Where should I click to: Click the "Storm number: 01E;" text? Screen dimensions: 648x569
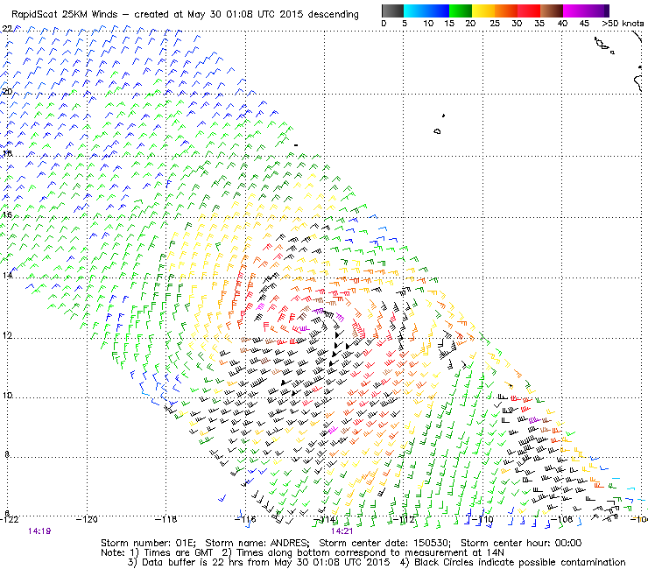[x=148, y=543]
